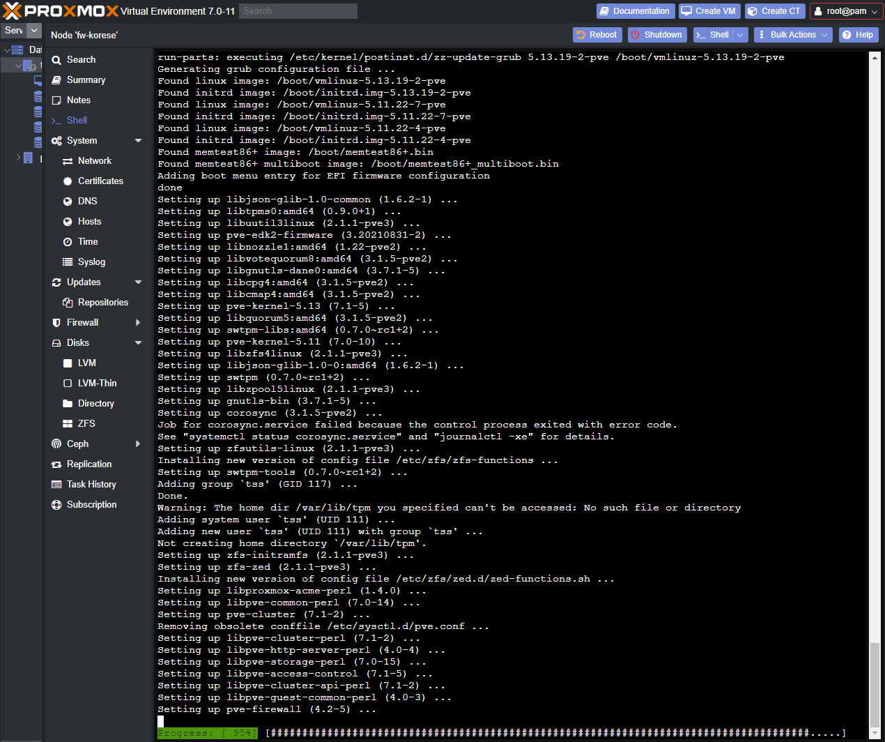Click the arrows icon beside Network

[68, 161]
